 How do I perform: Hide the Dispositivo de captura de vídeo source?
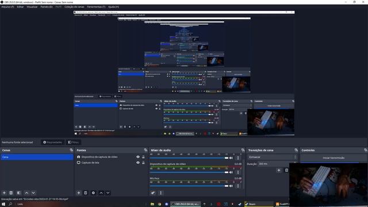click(x=138, y=157)
